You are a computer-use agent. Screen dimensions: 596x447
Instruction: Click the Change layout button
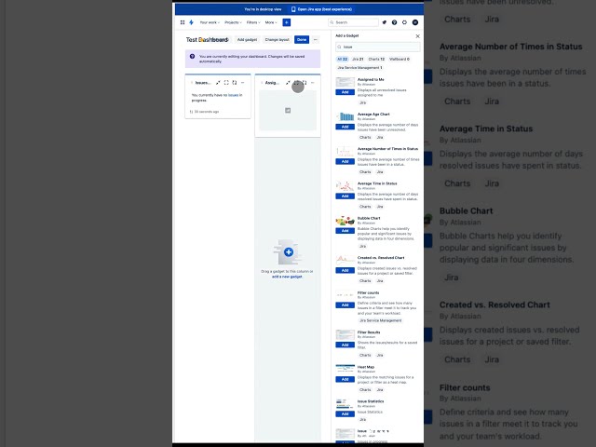[278, 39]
